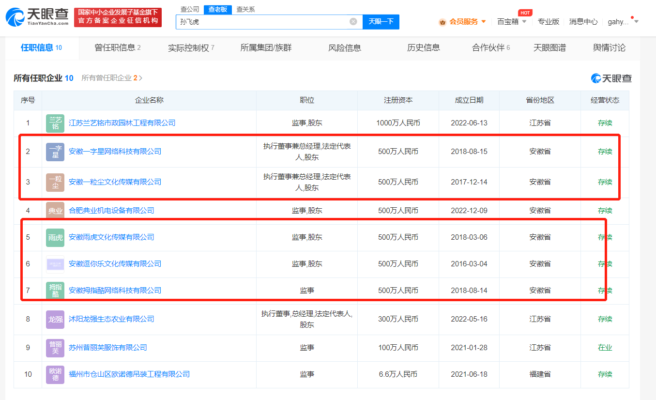This screenshot has height=400, width=656.
Task: Open 普丽芙 company logo badge
Action: tap(55, 348)
